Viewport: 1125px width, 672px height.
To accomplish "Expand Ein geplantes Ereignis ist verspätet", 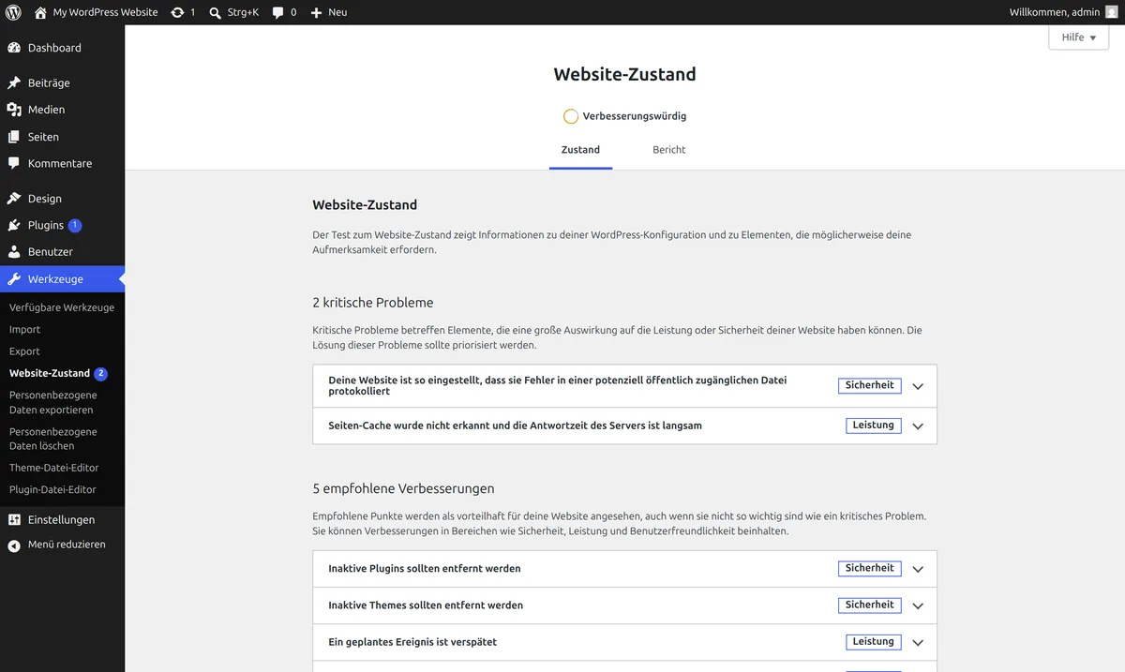I will click(x=624, y=642).
